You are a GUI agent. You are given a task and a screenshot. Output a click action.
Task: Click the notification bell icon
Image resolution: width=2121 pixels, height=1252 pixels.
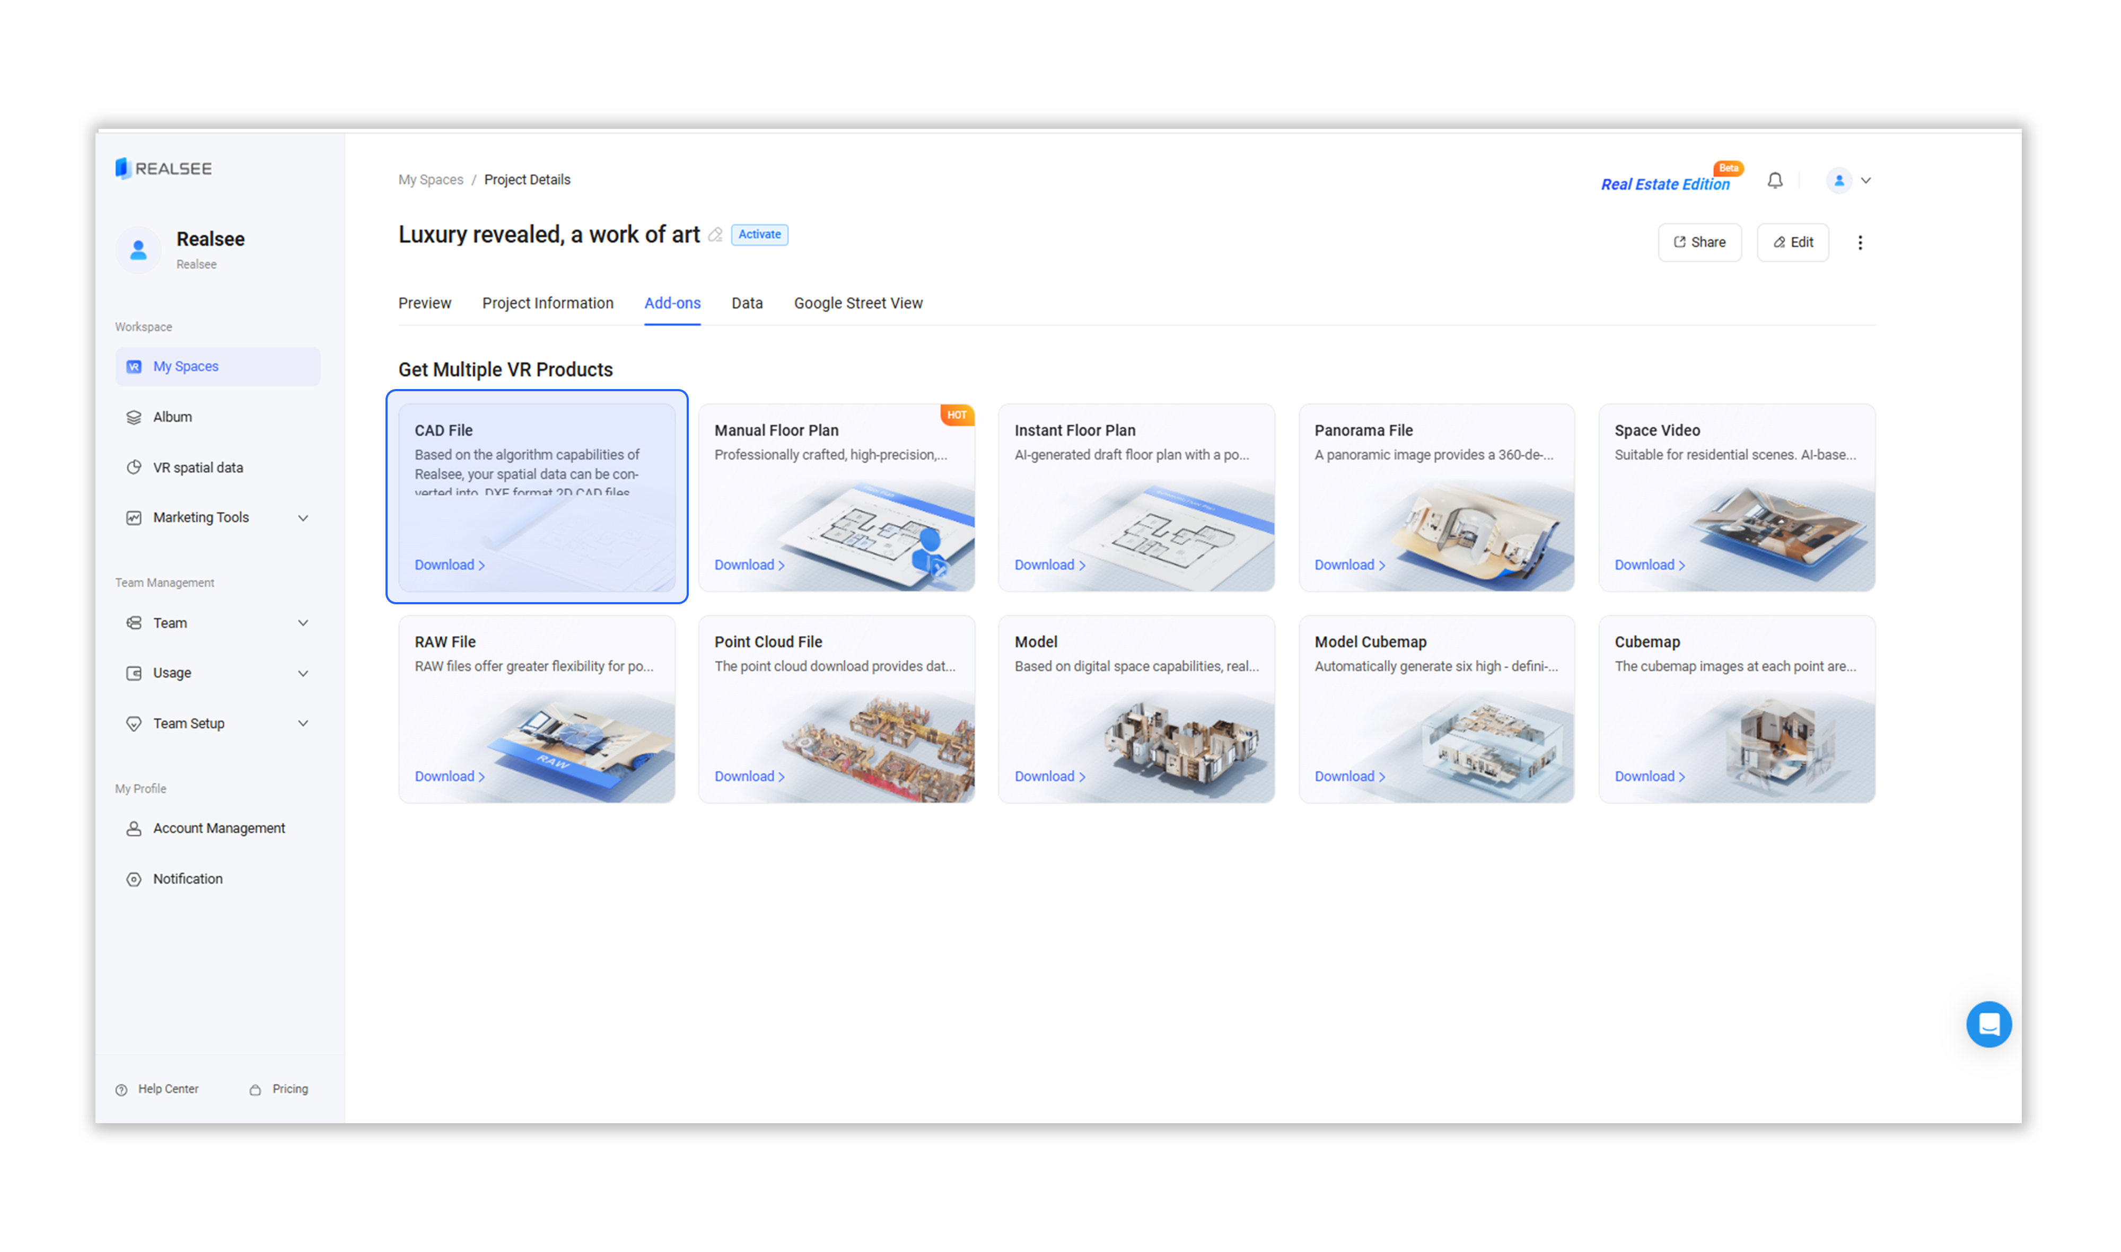pyautogui.click(x=1774, y=181)
